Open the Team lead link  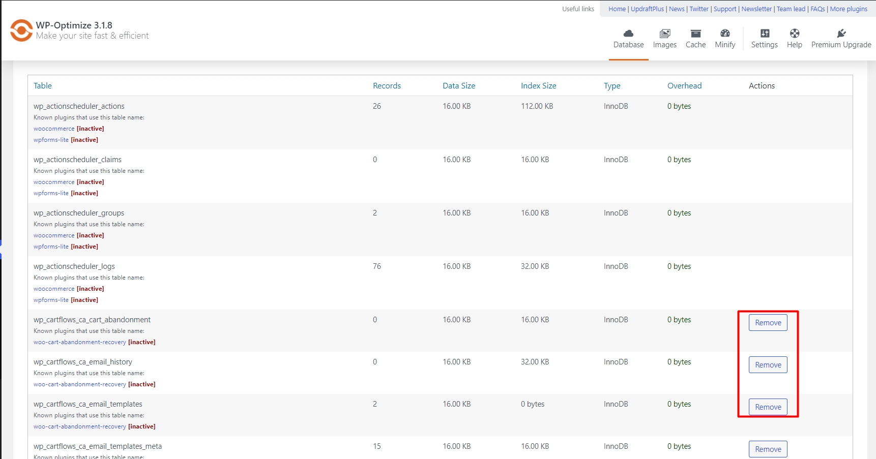(x=791, y=9)
